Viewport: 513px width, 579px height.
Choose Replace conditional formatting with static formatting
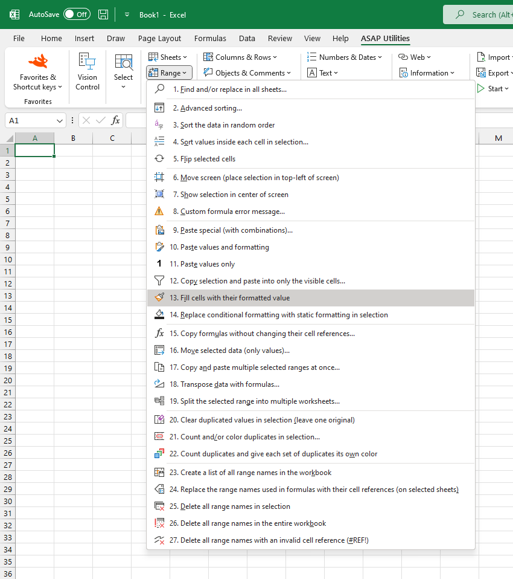click(311, 315)
